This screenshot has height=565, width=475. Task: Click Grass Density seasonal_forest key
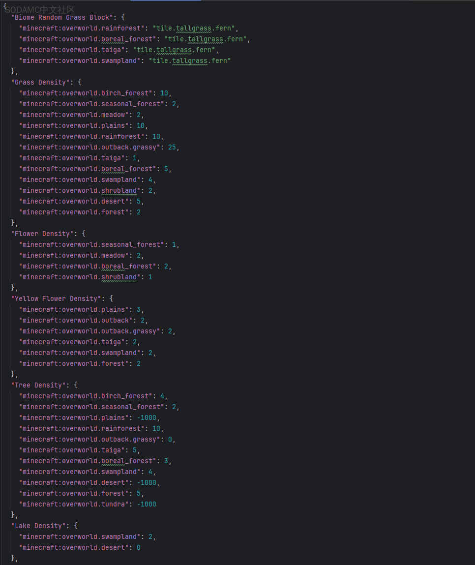tap(91, 104)
